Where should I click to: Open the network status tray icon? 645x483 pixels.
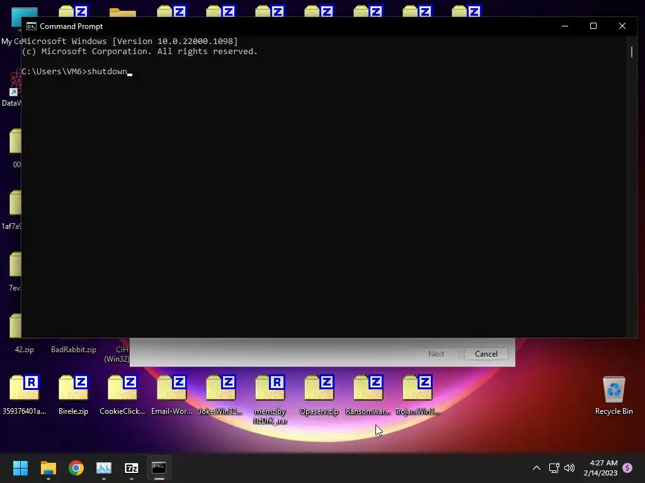(554, 468)
